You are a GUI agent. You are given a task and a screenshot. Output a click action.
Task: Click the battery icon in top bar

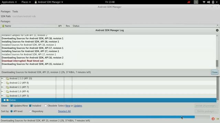213,2
